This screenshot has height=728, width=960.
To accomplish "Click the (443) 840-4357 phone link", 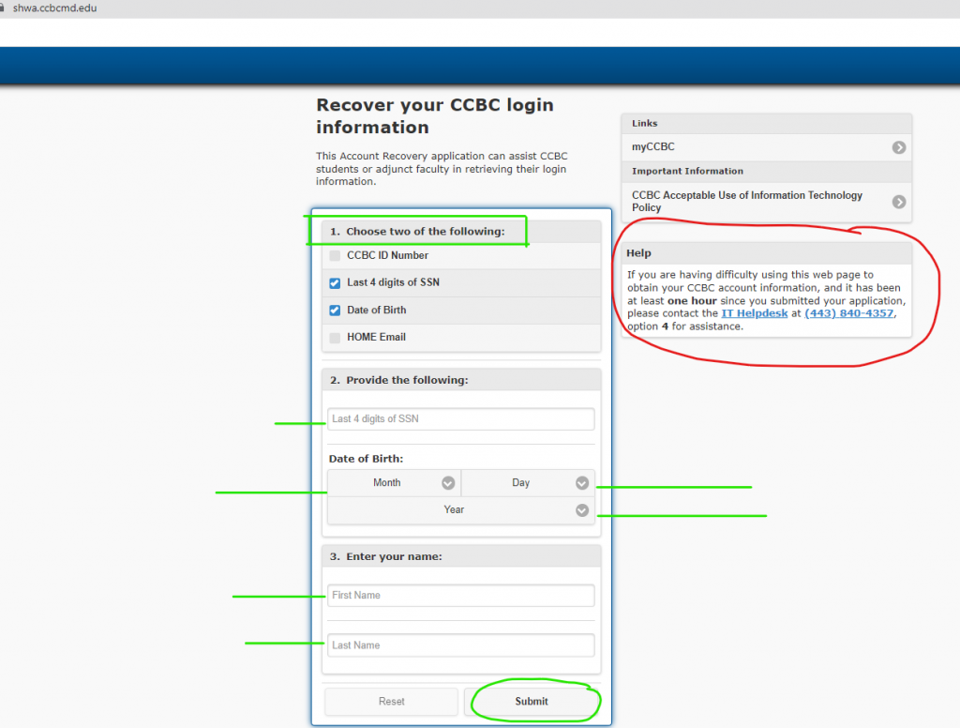I will tap(848, 313).
